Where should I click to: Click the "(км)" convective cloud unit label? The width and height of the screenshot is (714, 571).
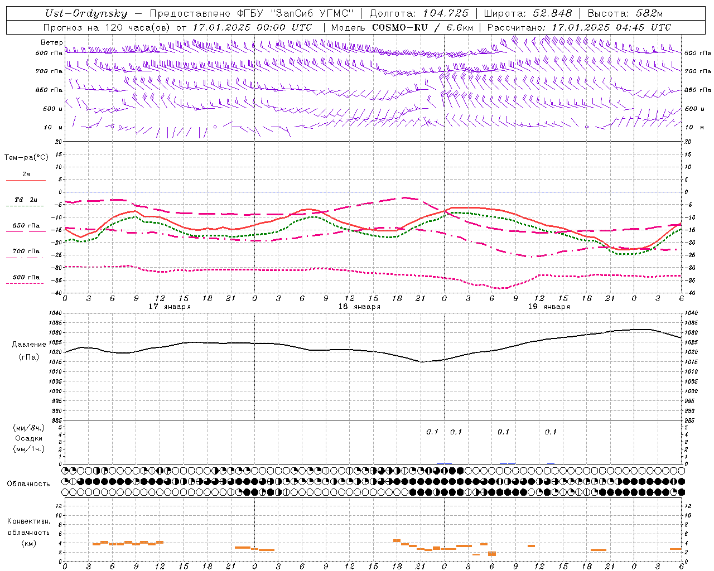pos(28,543)
